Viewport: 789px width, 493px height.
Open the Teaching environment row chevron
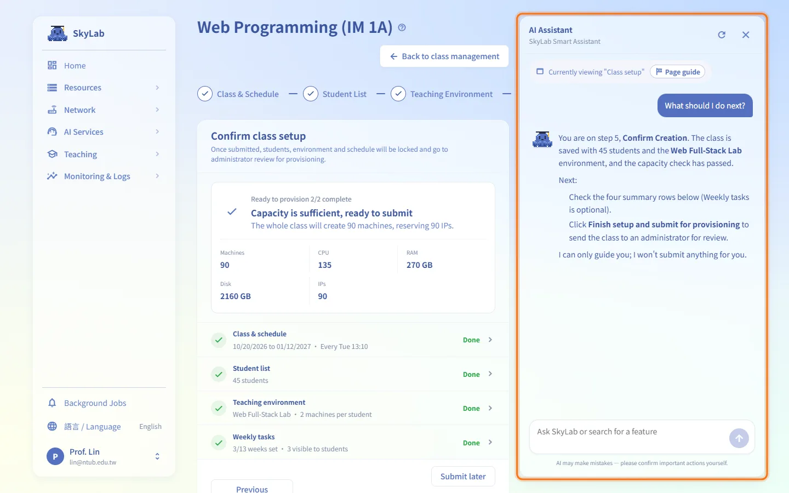(x=490, y=408)
